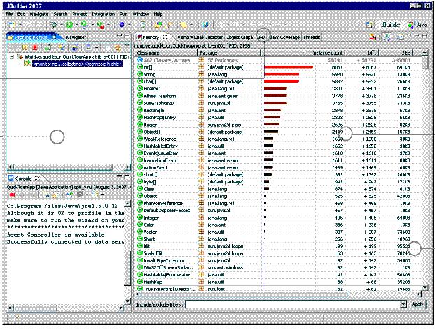Open the Integration menu
The image size is (435, 329).
click(x=103, y=14)
